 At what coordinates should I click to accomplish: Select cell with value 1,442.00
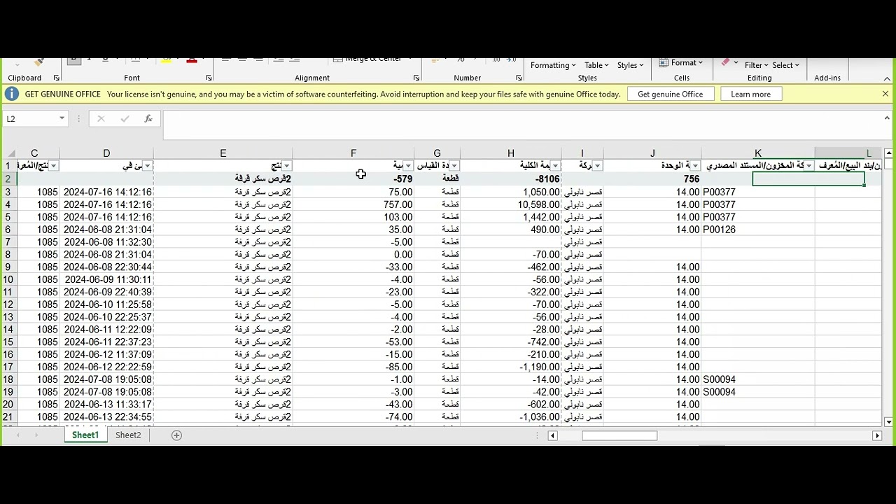point(510,217)
